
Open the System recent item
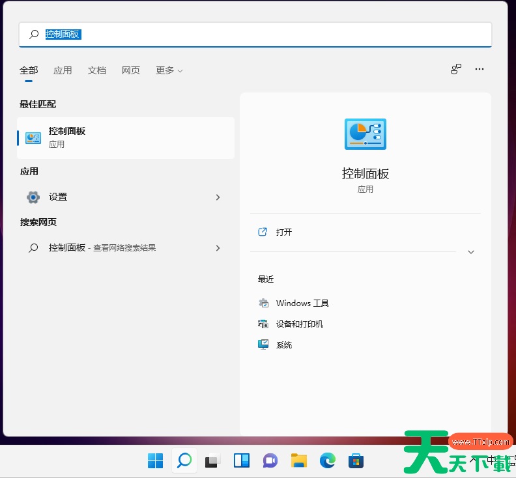click(x=283, y=344)
